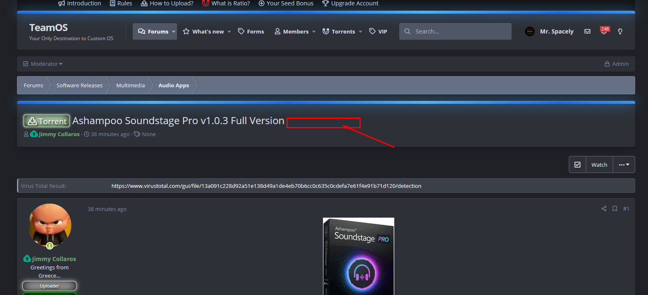Open the Introduction link in top bar
648x295 pixels.
(x=80, y=3)
